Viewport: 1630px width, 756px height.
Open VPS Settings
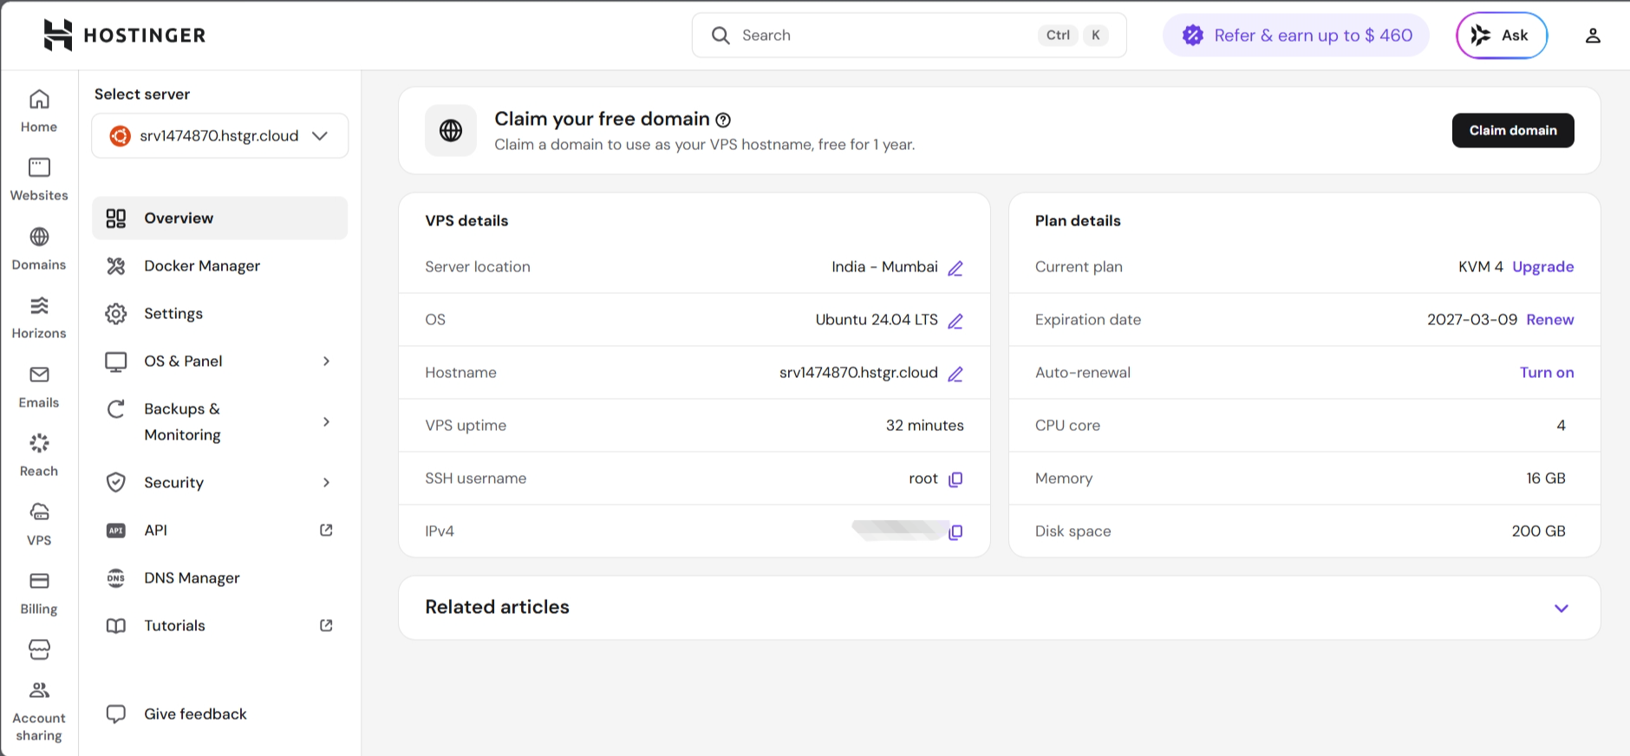tap(220, 313)
